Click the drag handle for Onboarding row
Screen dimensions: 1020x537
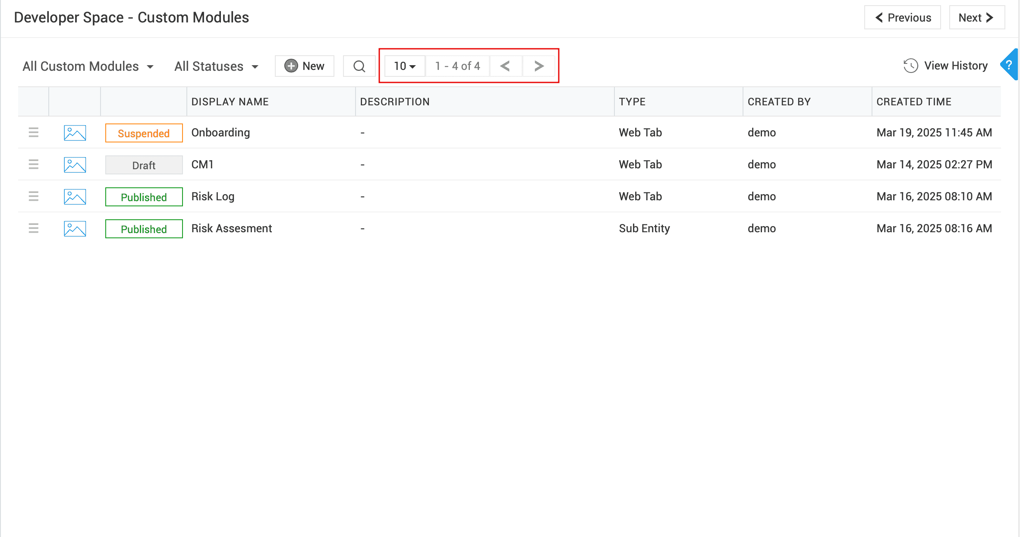[33, 133]
